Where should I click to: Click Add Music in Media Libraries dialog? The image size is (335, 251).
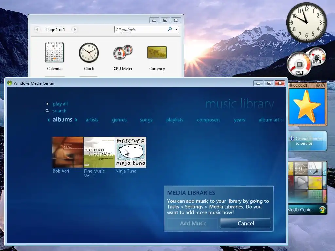click(x=192, y=223)
